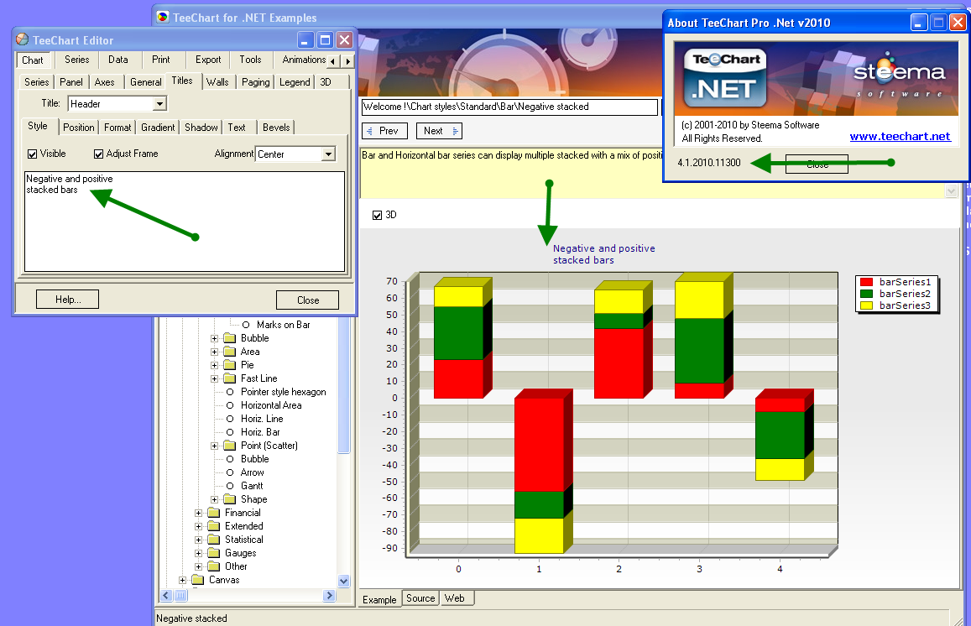The width and height of the screenshot is (971, 626).
Task: Click the folder icon beside Statistical
Action: click(x=214, y=540)
